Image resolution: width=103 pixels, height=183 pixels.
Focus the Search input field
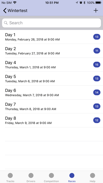tap(51, 23)
